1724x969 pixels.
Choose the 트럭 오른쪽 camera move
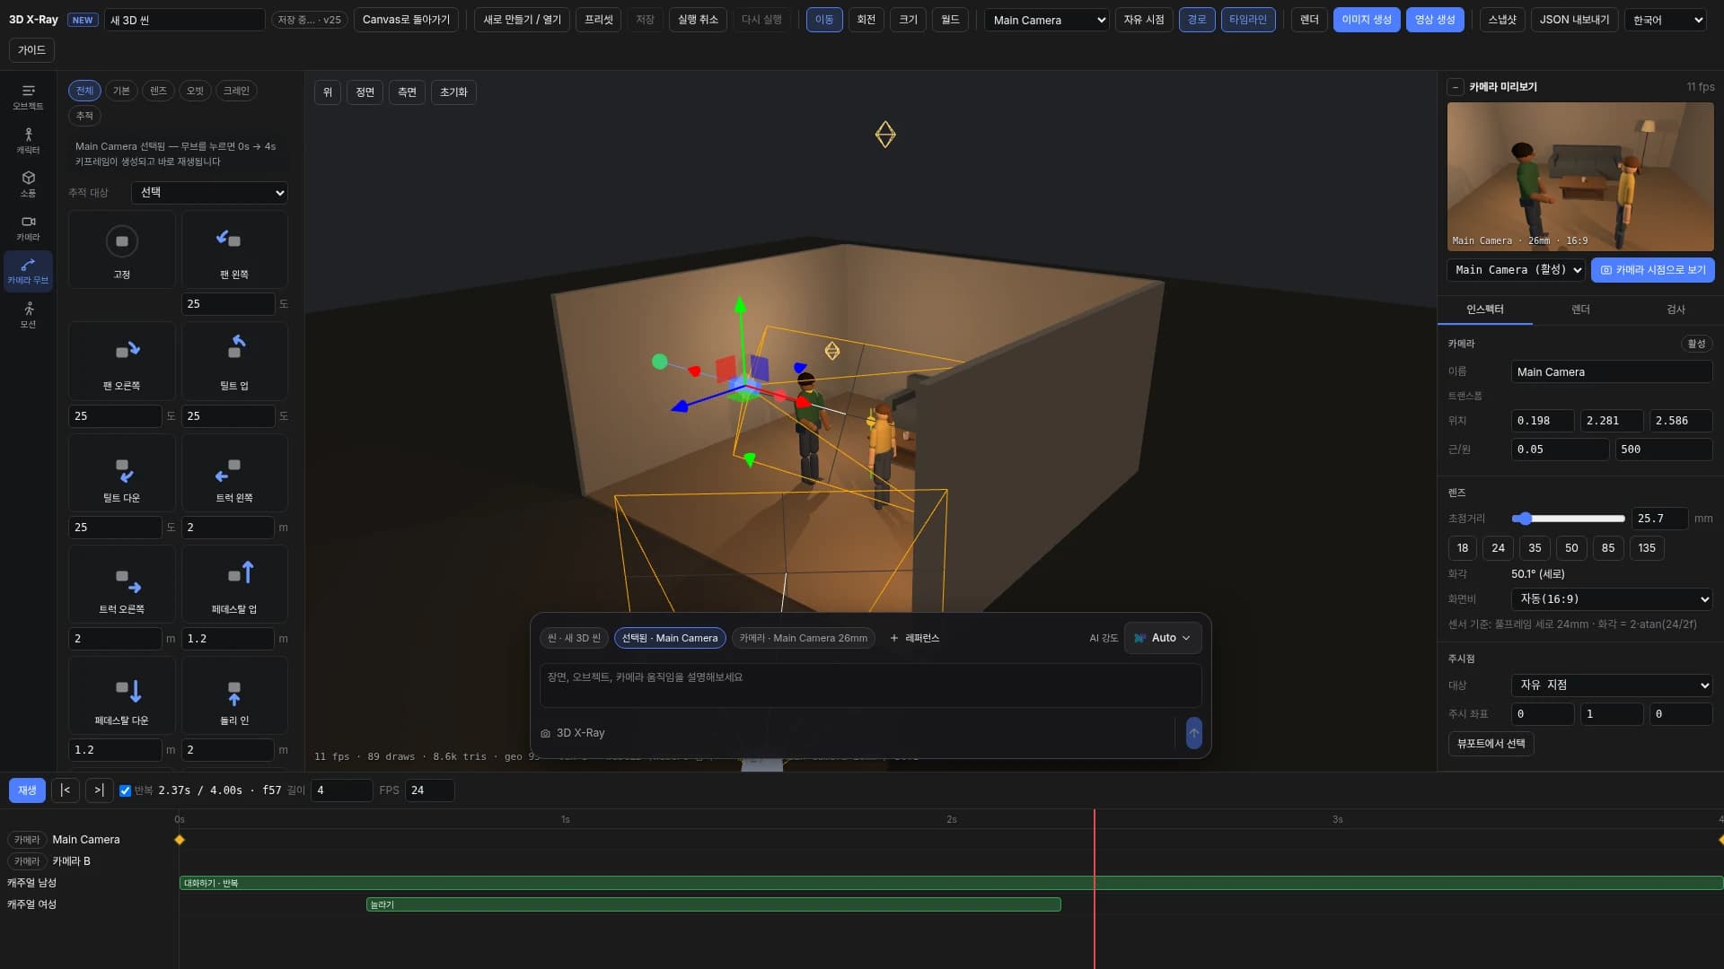tap(122, 585)
